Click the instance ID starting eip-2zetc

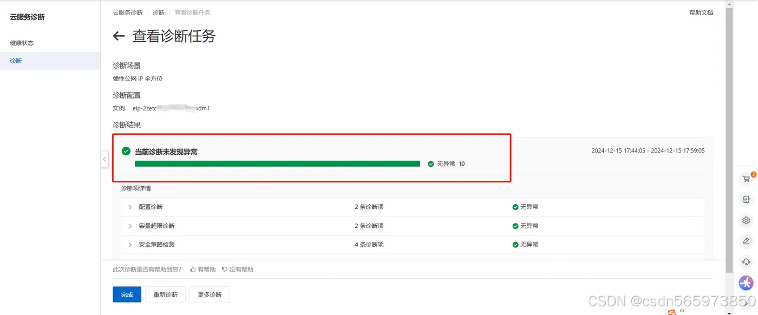click(171, 108)
